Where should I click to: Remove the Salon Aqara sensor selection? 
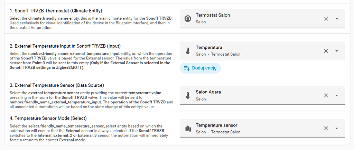pyautogui.click(x=326, y=96)
